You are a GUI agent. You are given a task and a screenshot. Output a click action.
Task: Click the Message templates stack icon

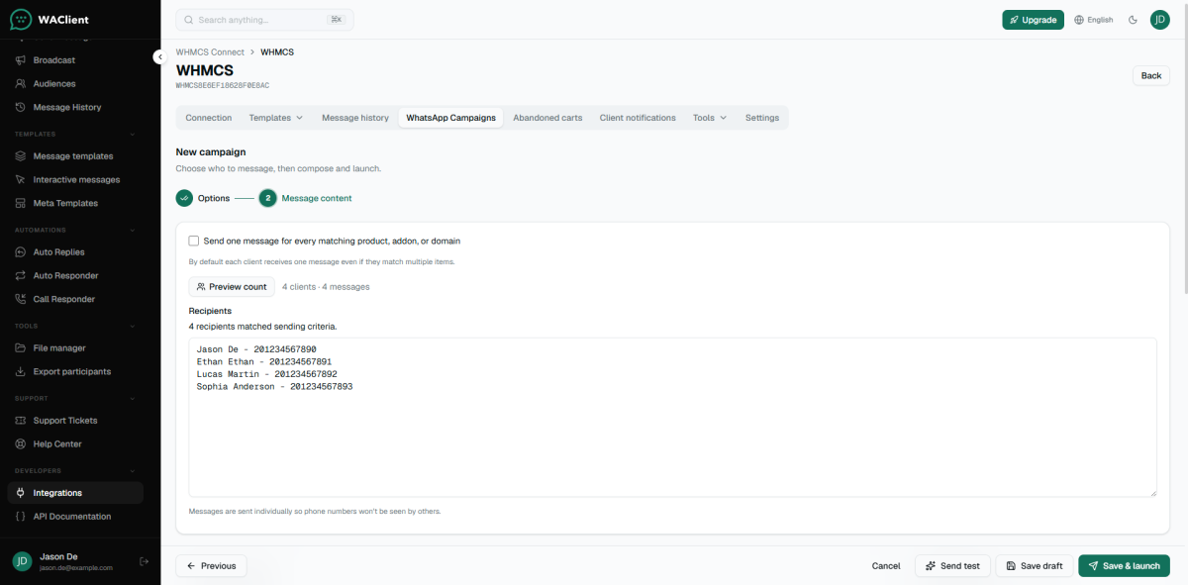point(22,156)
